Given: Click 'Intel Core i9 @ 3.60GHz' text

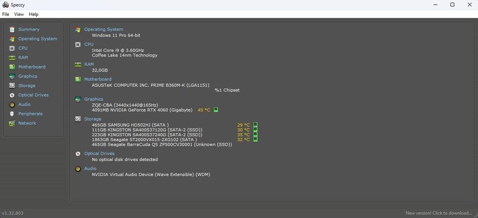Looking at the screenshot, I should [118, 50].
